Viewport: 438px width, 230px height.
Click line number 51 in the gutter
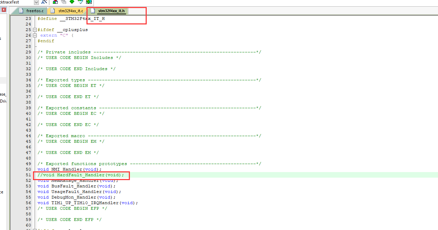pyautogui.click(x=28, y=175)
